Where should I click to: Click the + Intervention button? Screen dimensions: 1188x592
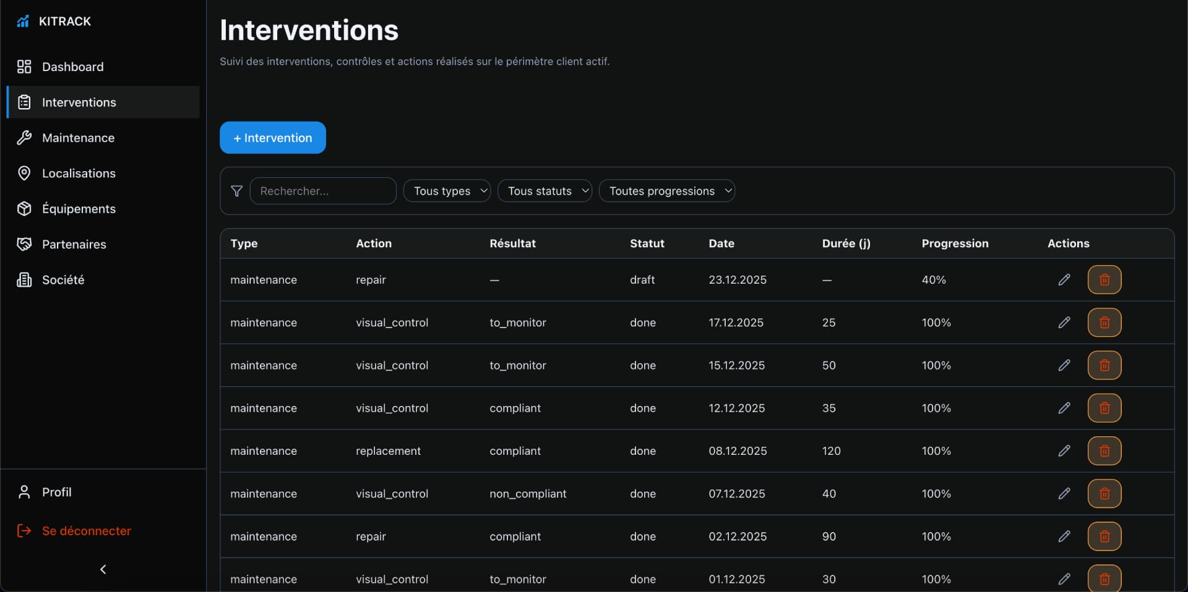(272, 138)
